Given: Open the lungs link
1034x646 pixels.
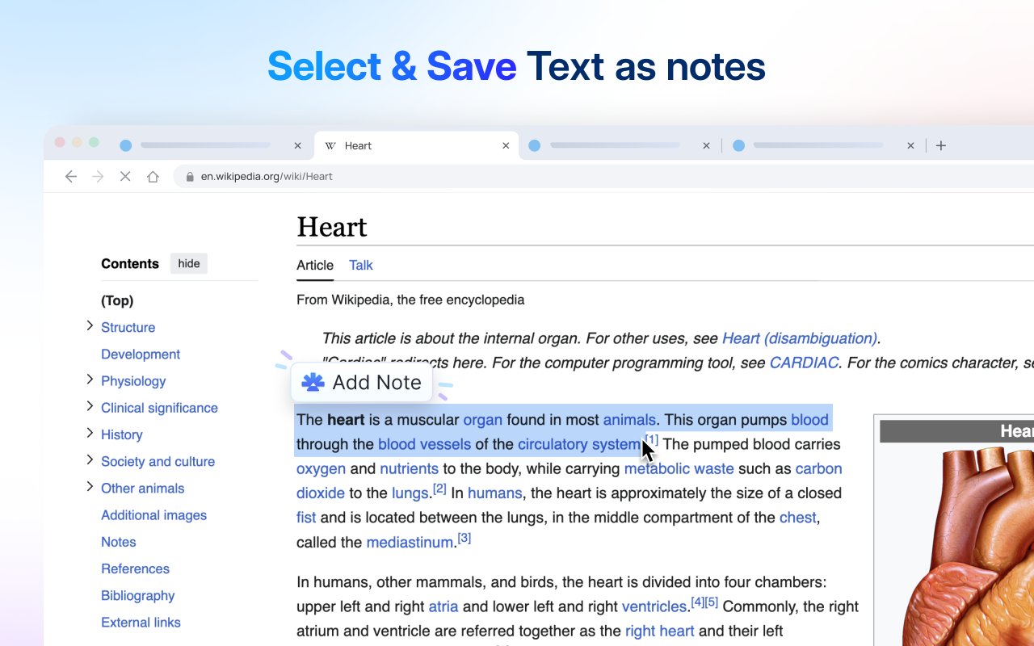Looking at the screenshot, I should coord(410,493).
